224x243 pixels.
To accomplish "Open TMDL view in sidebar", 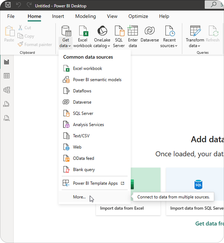I will click(7, 118).
